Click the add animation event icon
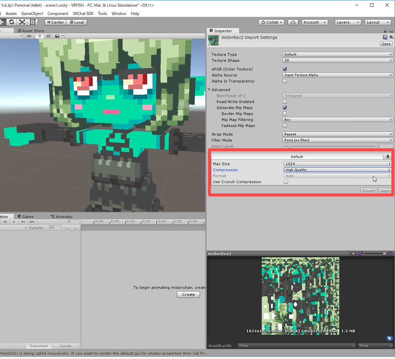This screenshot has width=395, height=359. (75, 228)
